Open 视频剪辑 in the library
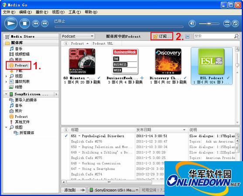Screen dimensions: 243x196 coord(19,54)
